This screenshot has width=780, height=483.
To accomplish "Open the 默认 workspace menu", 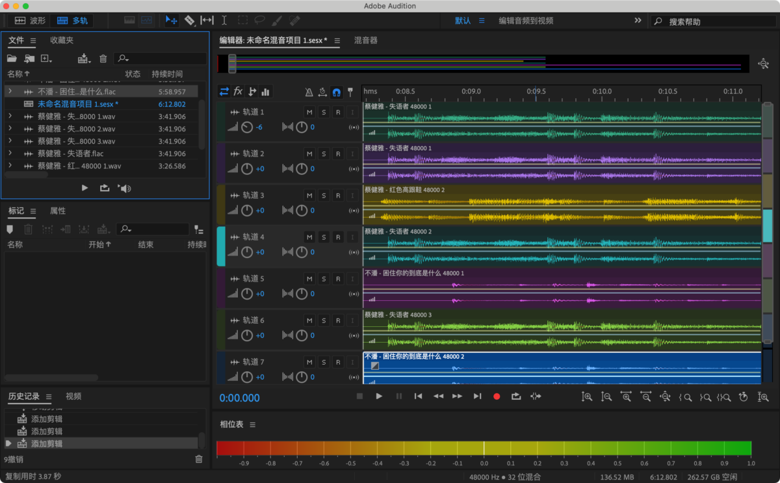I will 482,20.
